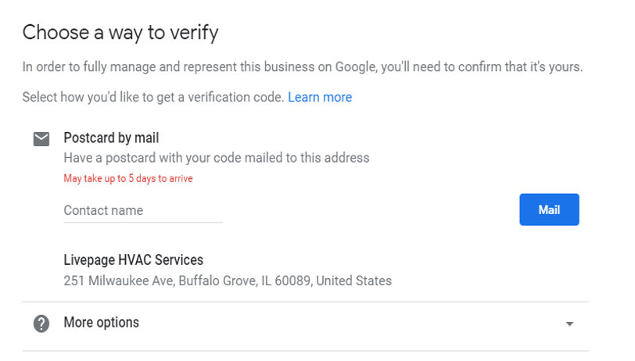Focus the Contact name input field
Viewport: 635px width, 361px height.
point(143,211)
